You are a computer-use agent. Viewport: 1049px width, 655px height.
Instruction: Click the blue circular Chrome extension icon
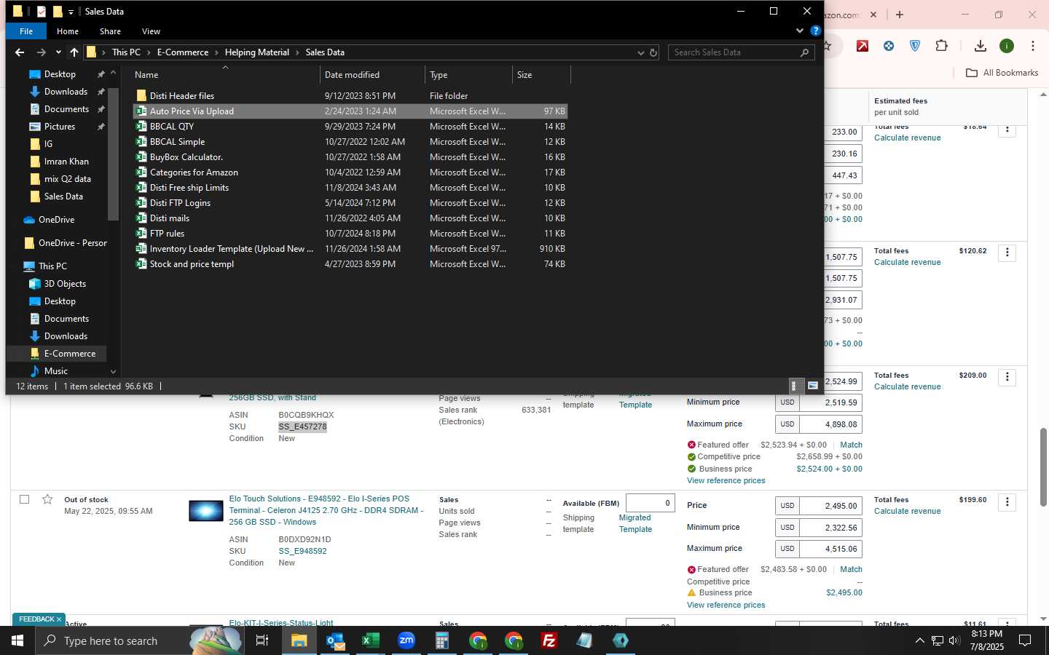point(889,46)
